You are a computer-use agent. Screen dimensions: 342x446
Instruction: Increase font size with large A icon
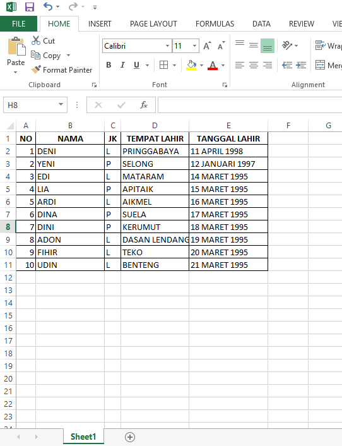pyautogui.click(x=207, y=45)
